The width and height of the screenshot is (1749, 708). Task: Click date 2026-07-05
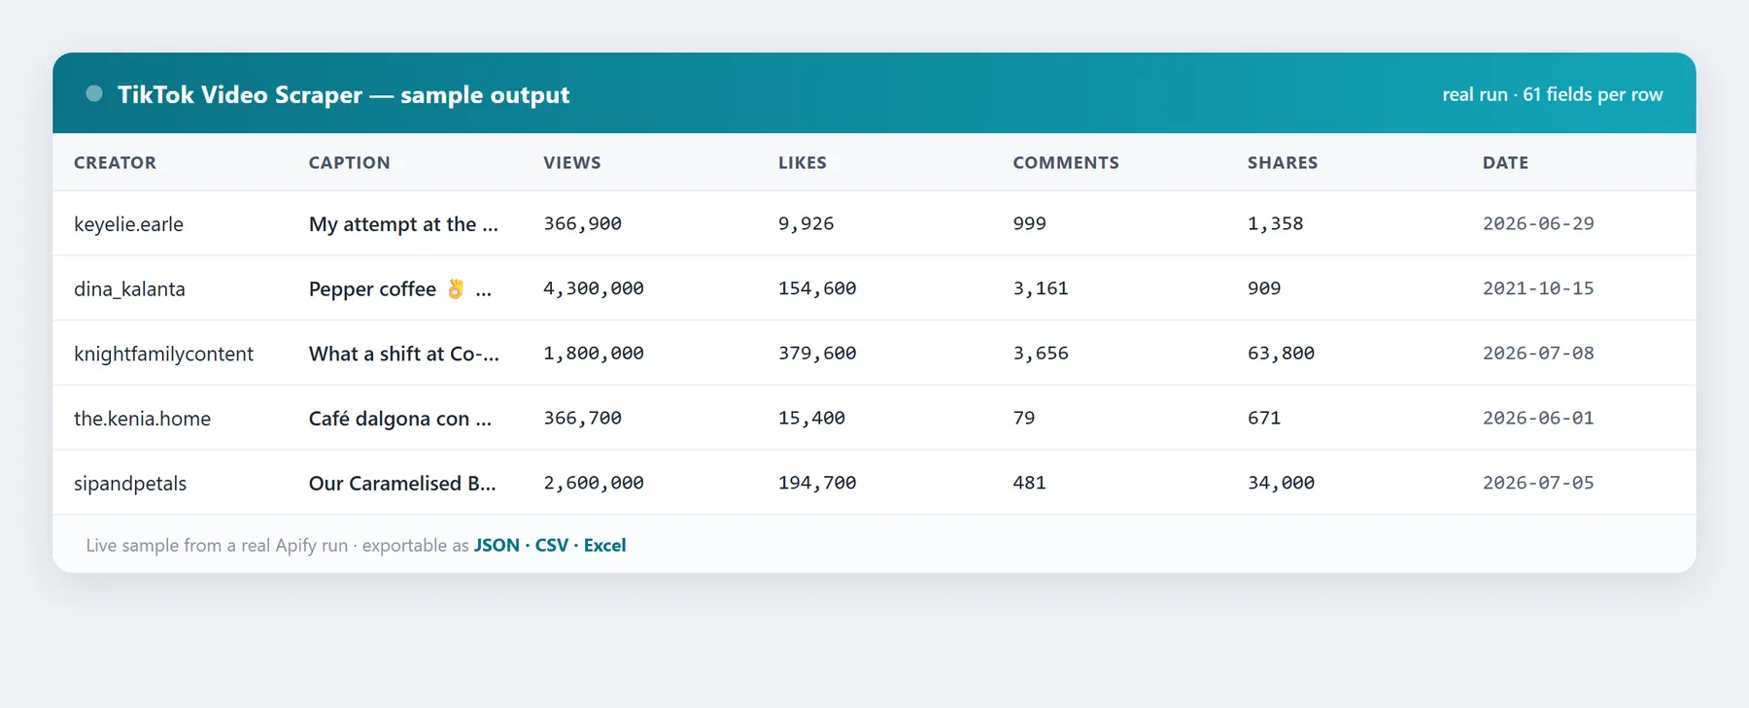(x=1538, y=483)
